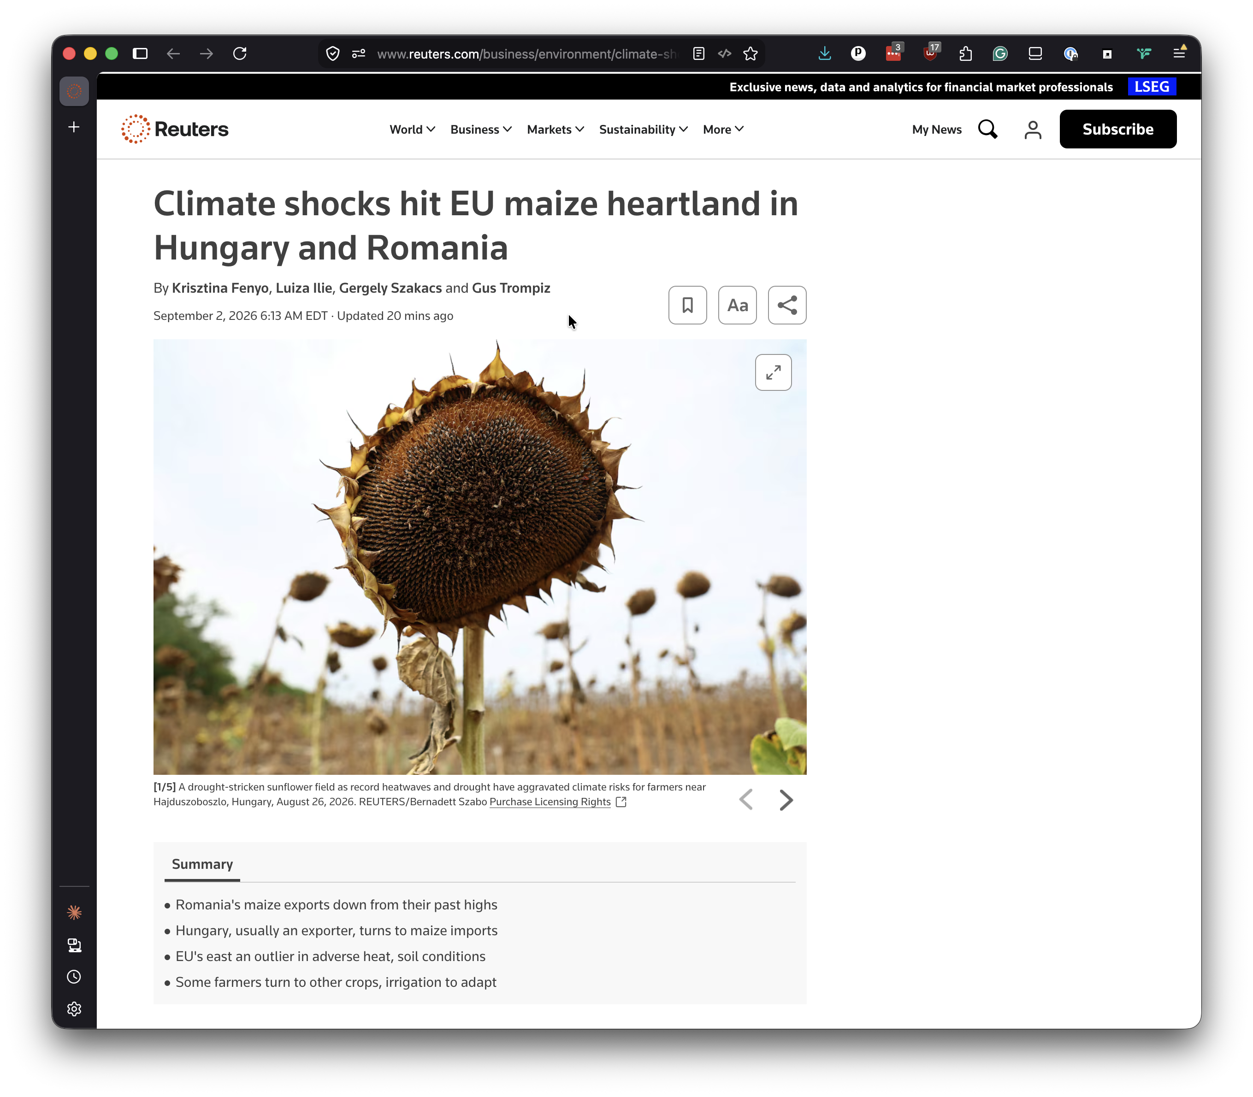This screenshot has width=1253, height=1097.
Task: Go back to the previous page
Action: tap(173, 54)
